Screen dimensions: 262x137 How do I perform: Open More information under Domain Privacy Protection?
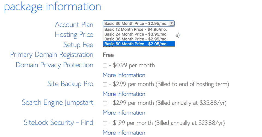point(124,75)
